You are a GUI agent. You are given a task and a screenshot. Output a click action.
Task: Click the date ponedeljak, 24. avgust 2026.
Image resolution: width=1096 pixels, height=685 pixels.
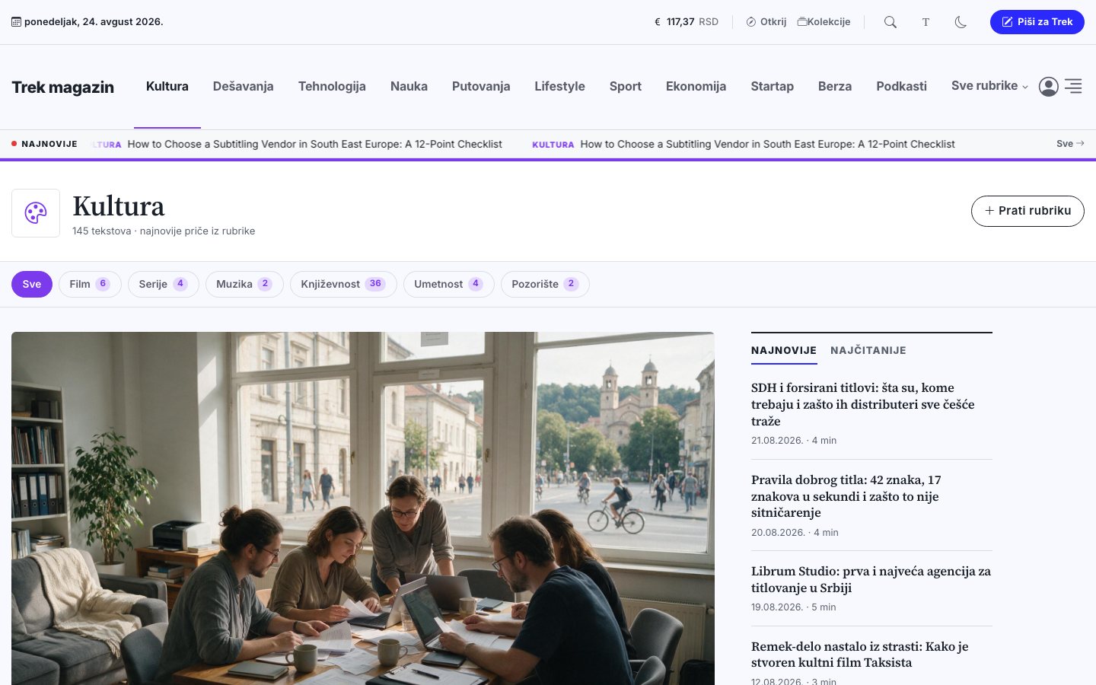click(x=94, y=22)
